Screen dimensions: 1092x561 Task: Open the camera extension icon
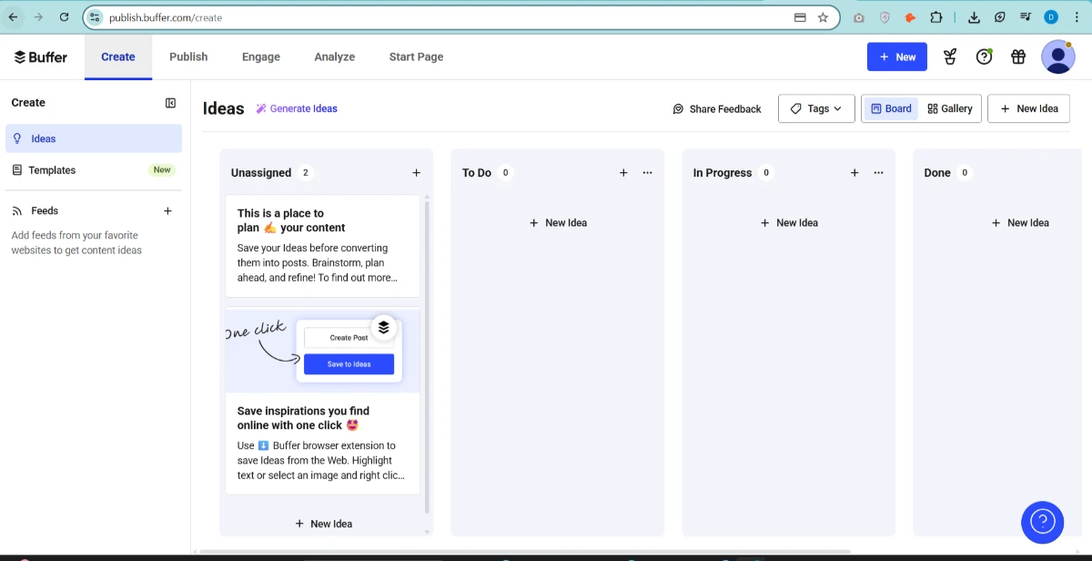(859, 17)
